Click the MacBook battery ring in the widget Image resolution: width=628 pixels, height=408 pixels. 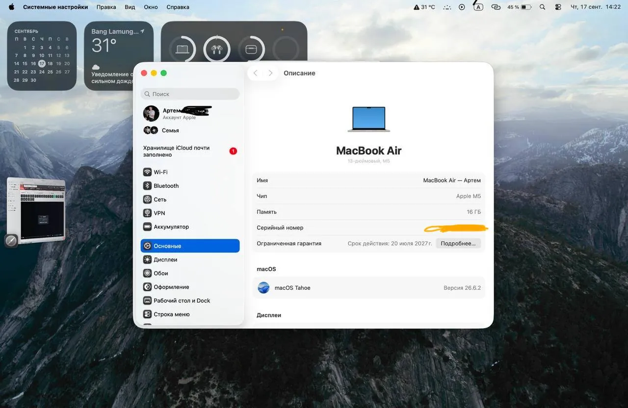click(183, 49)
